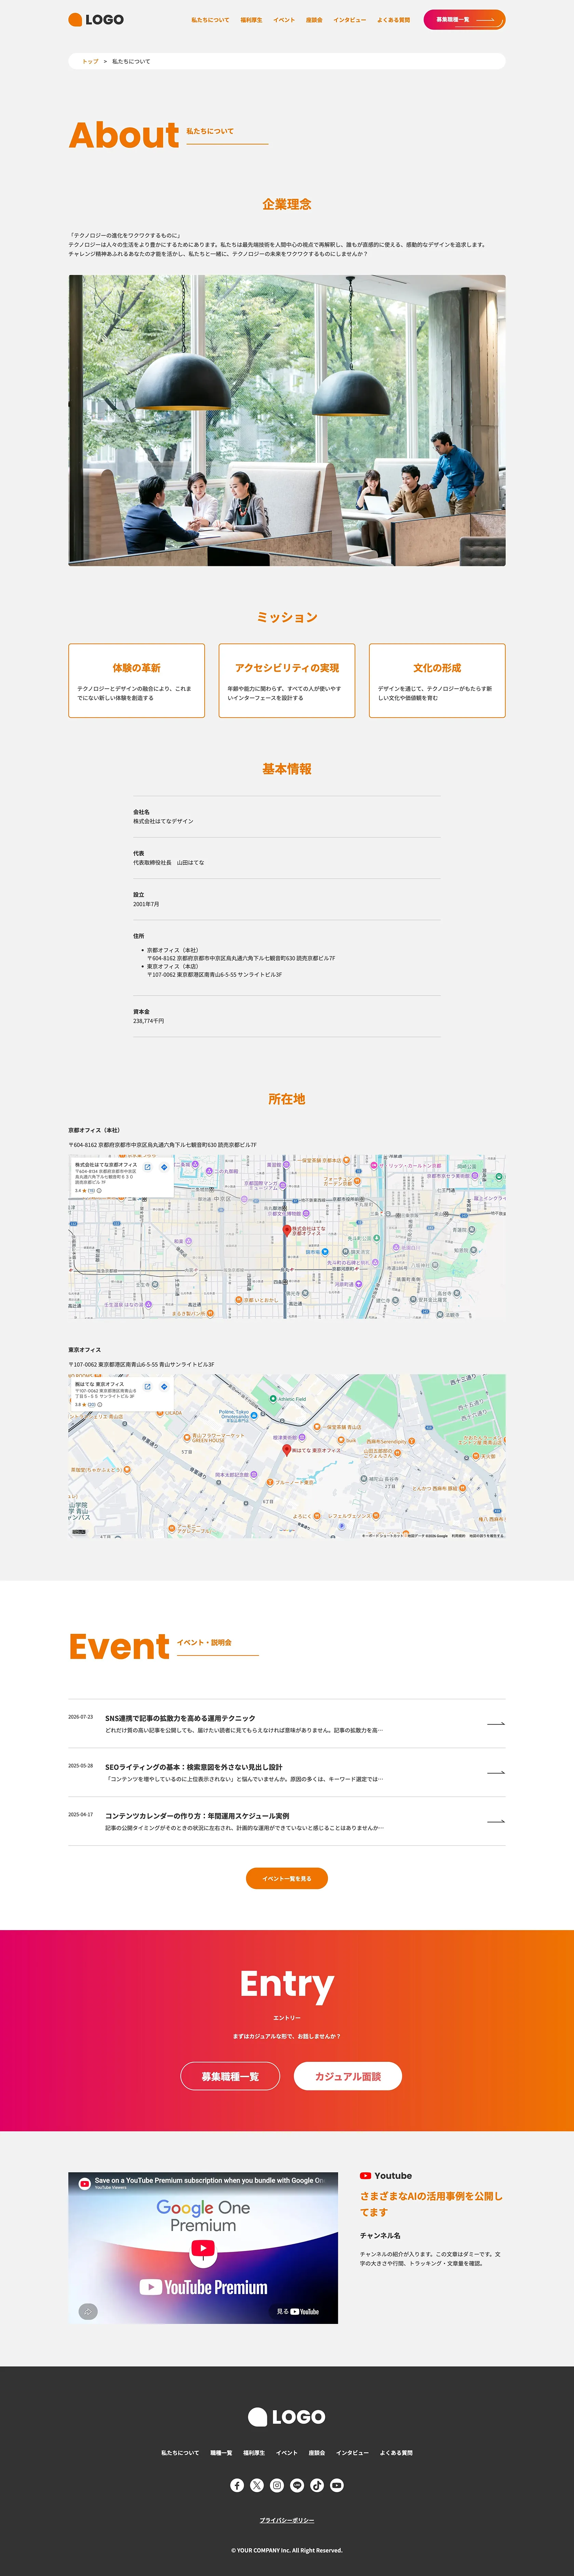
Task: Open the LINE icon in the footer
Action: pyautogui.click(x=297, y=2485)
